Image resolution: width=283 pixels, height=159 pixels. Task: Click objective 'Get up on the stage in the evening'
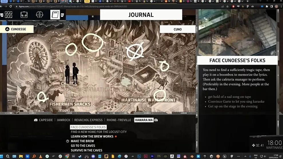233,106
